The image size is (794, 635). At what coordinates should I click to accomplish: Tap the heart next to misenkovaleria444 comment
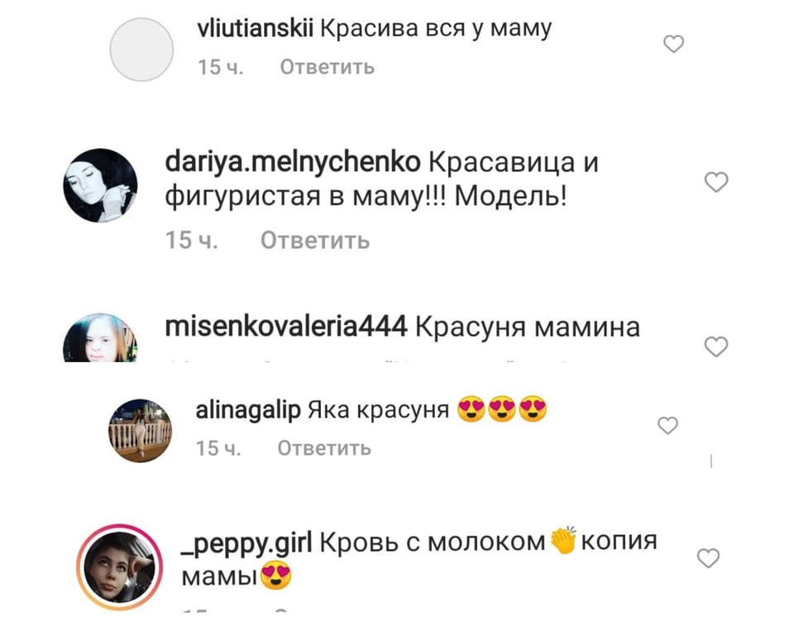[x=716, y=346]
